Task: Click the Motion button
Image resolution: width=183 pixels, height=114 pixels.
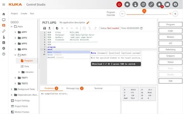Action: point(170,37)
